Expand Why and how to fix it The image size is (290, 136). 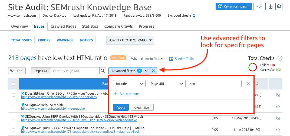(x=147, y=59)
